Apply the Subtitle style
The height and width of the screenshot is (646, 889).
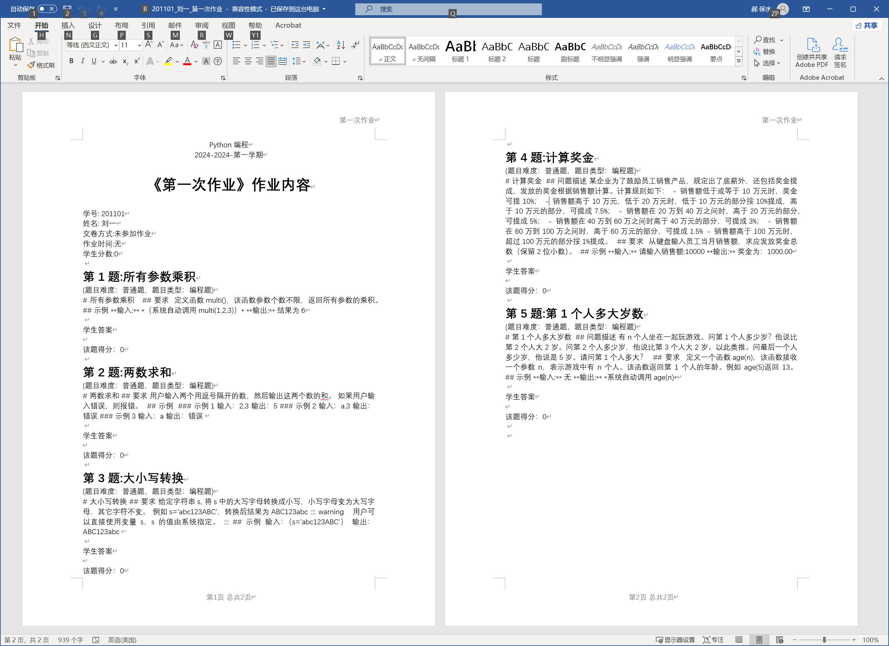570,51
